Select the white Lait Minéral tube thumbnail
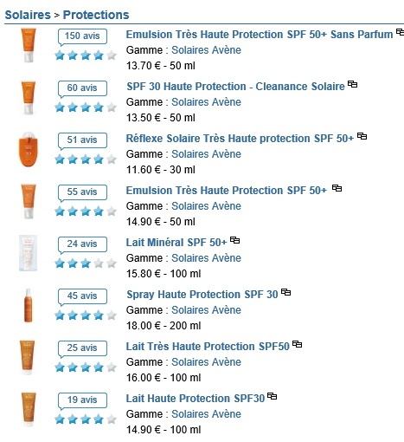The image size is (404, 442). [x=28, y=253]
